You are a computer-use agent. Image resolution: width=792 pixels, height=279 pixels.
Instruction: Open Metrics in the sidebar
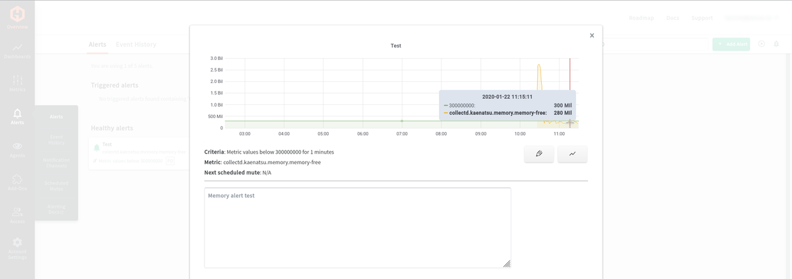tap(17, 83)
